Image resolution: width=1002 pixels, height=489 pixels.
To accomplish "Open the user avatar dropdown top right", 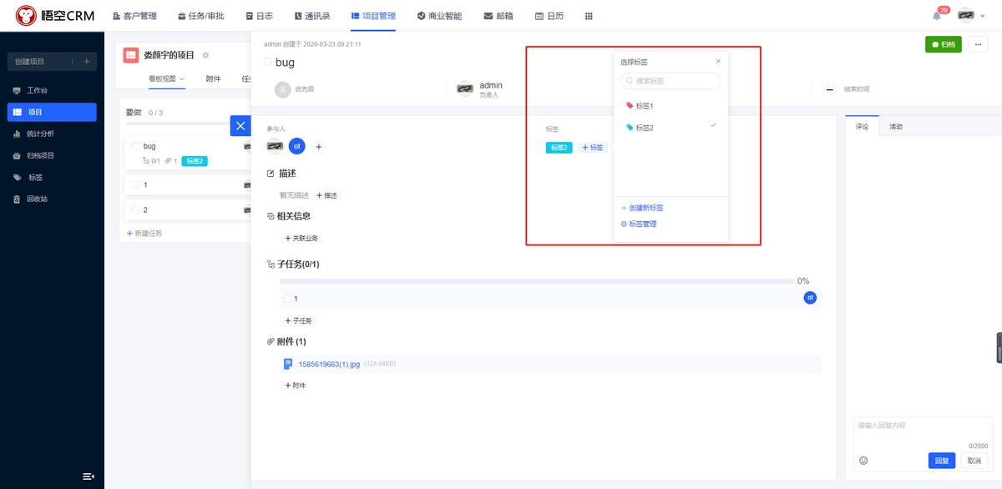I will [969, 14].
